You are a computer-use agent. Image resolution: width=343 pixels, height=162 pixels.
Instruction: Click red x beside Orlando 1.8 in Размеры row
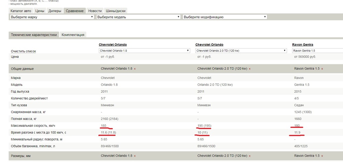[135, 156]
